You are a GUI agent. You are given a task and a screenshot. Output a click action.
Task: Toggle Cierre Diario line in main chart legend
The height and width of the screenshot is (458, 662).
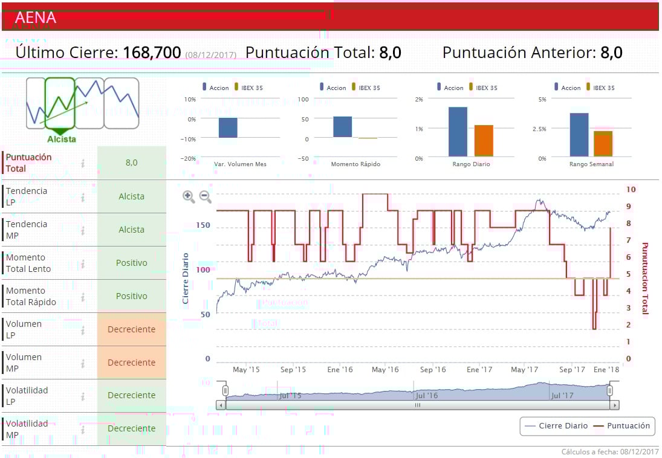click(556, 425)
